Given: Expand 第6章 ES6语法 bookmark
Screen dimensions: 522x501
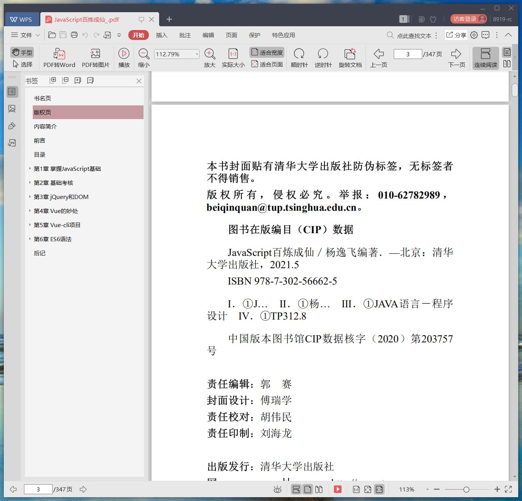Looking at the screenshot, I should pyautogui.click(x=30, y=239).
